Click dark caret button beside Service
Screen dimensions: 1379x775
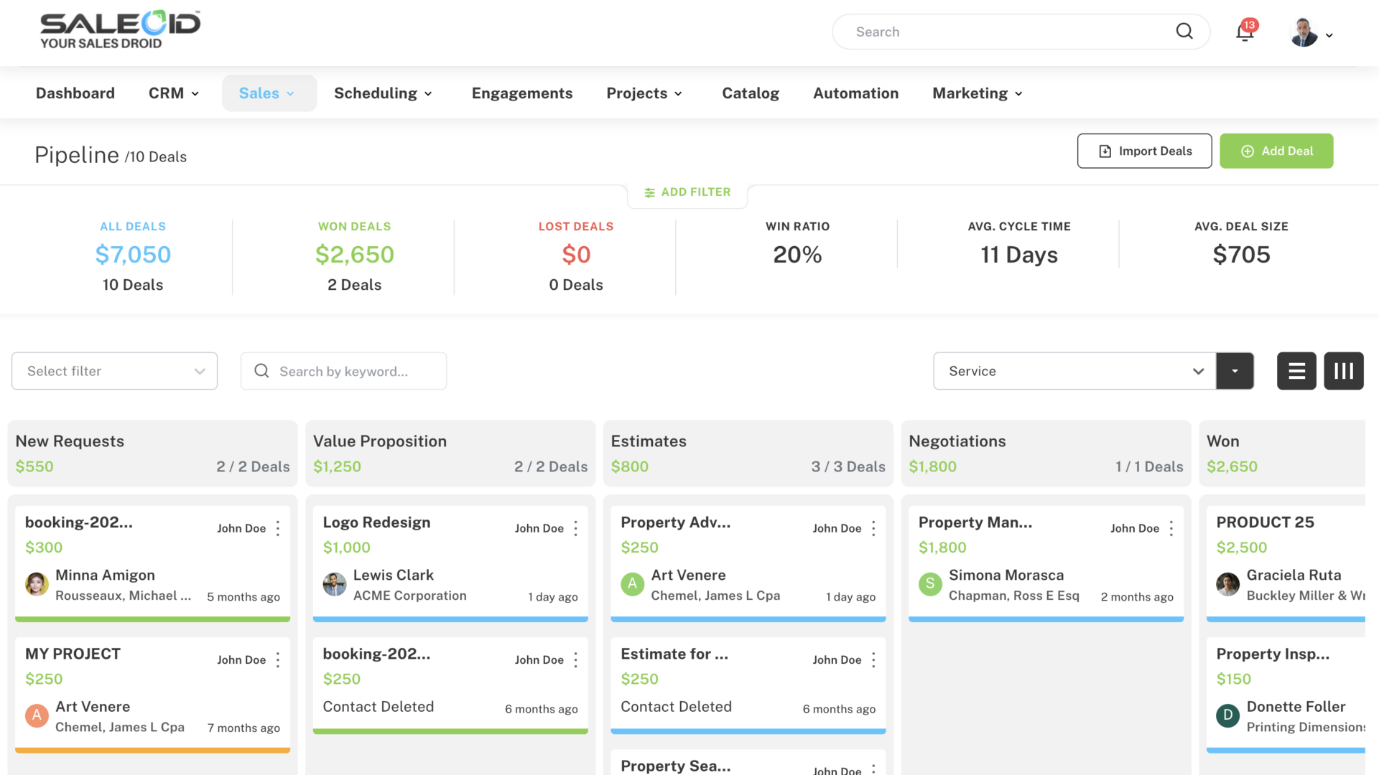click(1235, 371)
